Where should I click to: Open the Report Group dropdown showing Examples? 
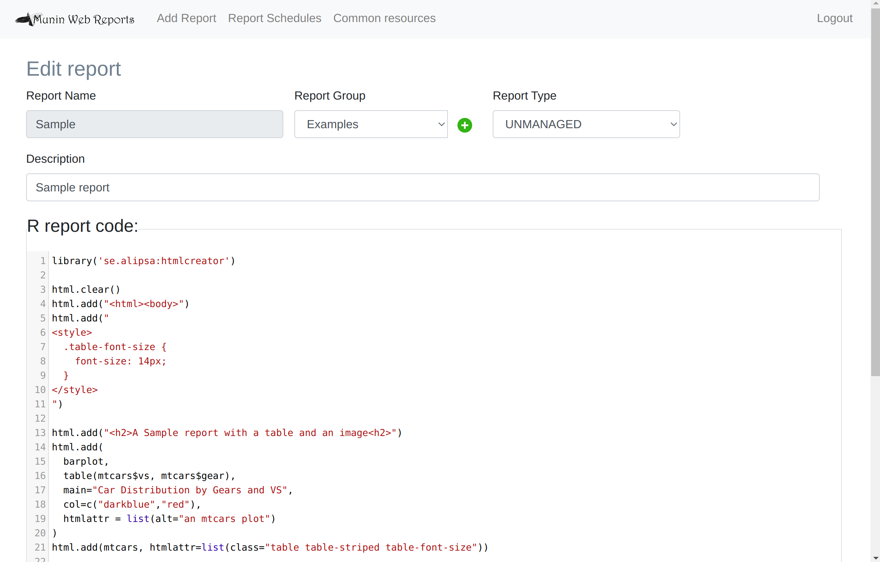point(371,124)
